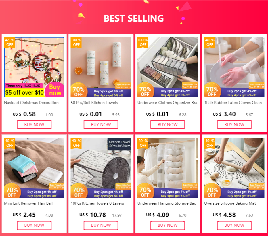Open the Mini Lint Remover Hair Ball title
The image size is (268, 236).
coord(28,203)
